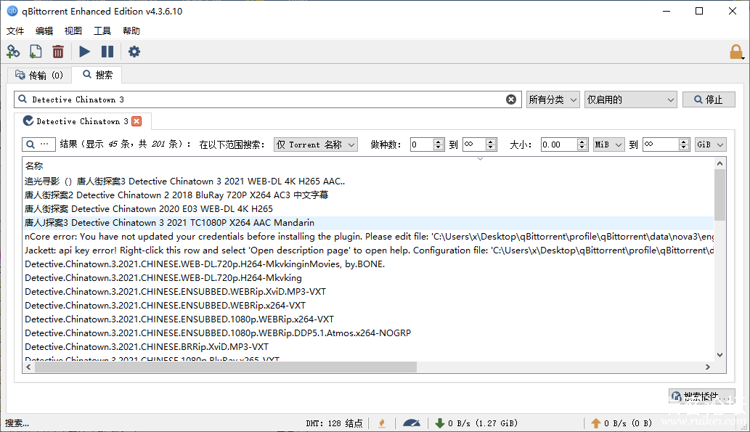This screenshot has height=432, width=750.
Task: Add torrent file via toolbar icon
Action: [36, 52]
